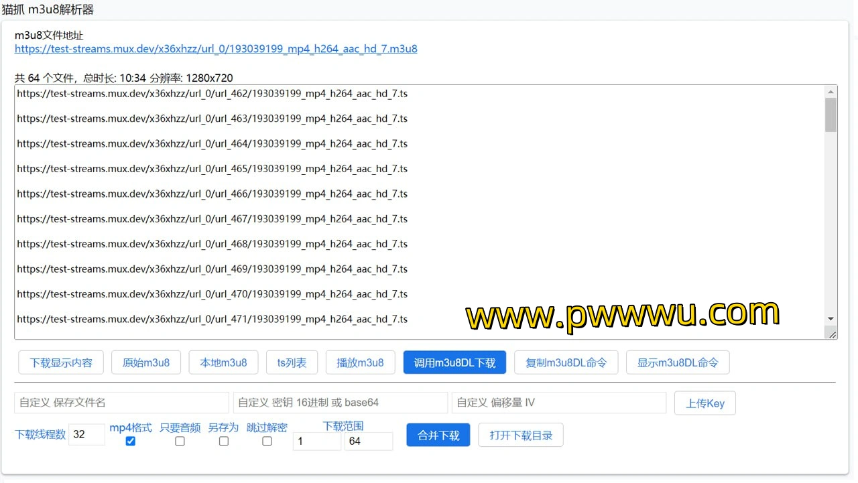Click the 播放m3u8 button
The width and height of the screenshot is (858, 483).
pos(361,362)
